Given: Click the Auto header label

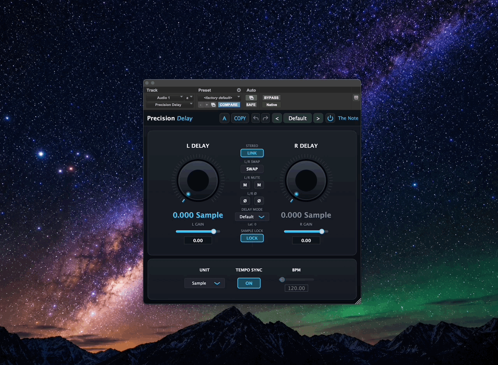Looking at the screenshot, I should click(x=251, y=90).
